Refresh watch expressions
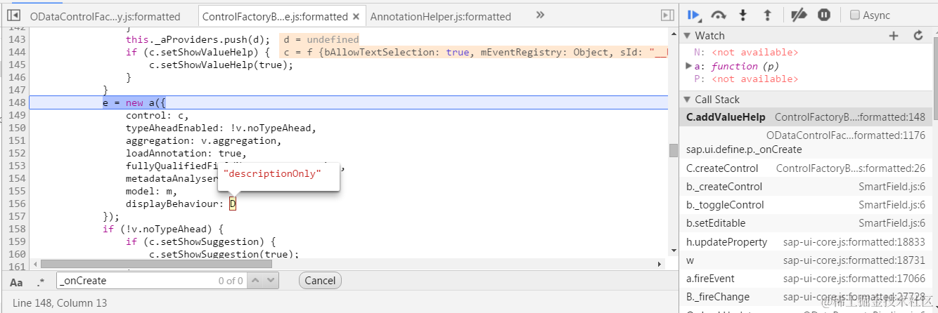This screenshot has height=313, width=938. point(918,36)
